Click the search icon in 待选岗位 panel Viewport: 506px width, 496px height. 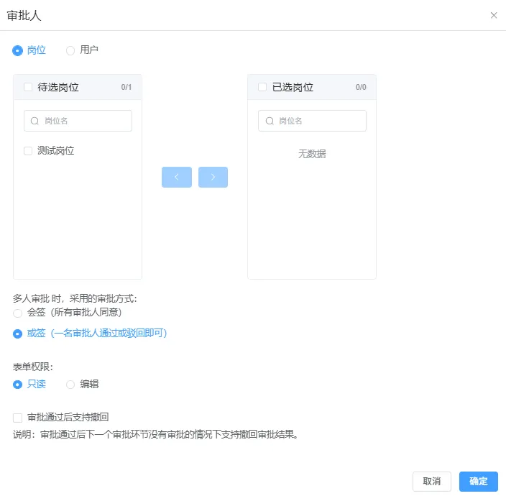coord(34,121)
